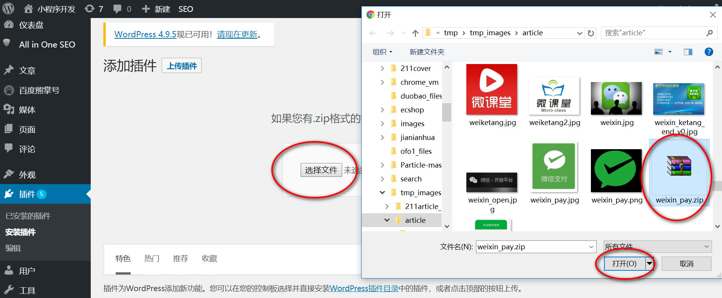722x298 pixels.
Task: Open the WordPress插件目录 link
Action: point(364,288)
